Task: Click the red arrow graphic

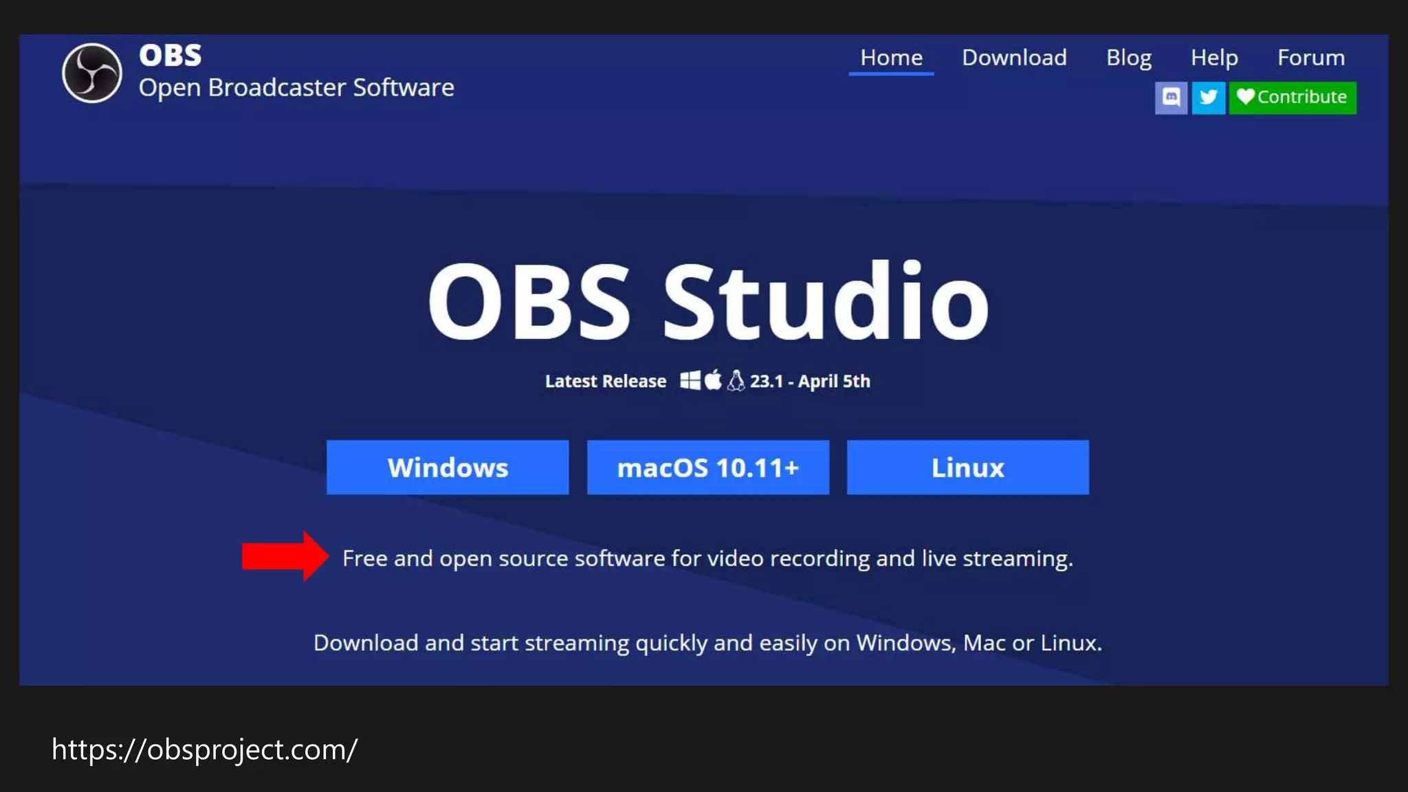Action: pos(285,557)
